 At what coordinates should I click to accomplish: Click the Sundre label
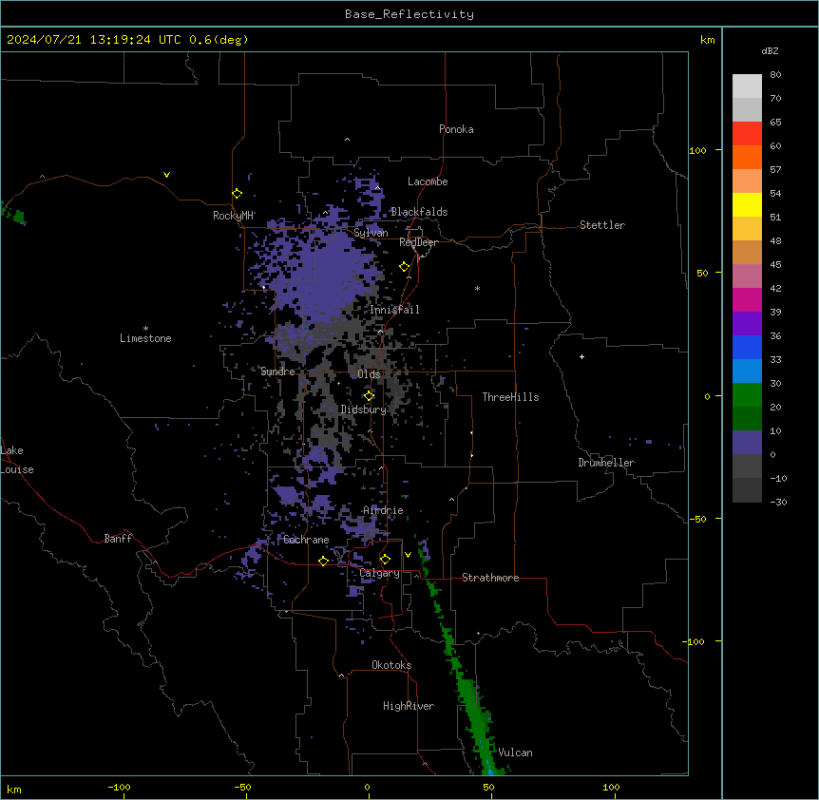click(277, 371)
